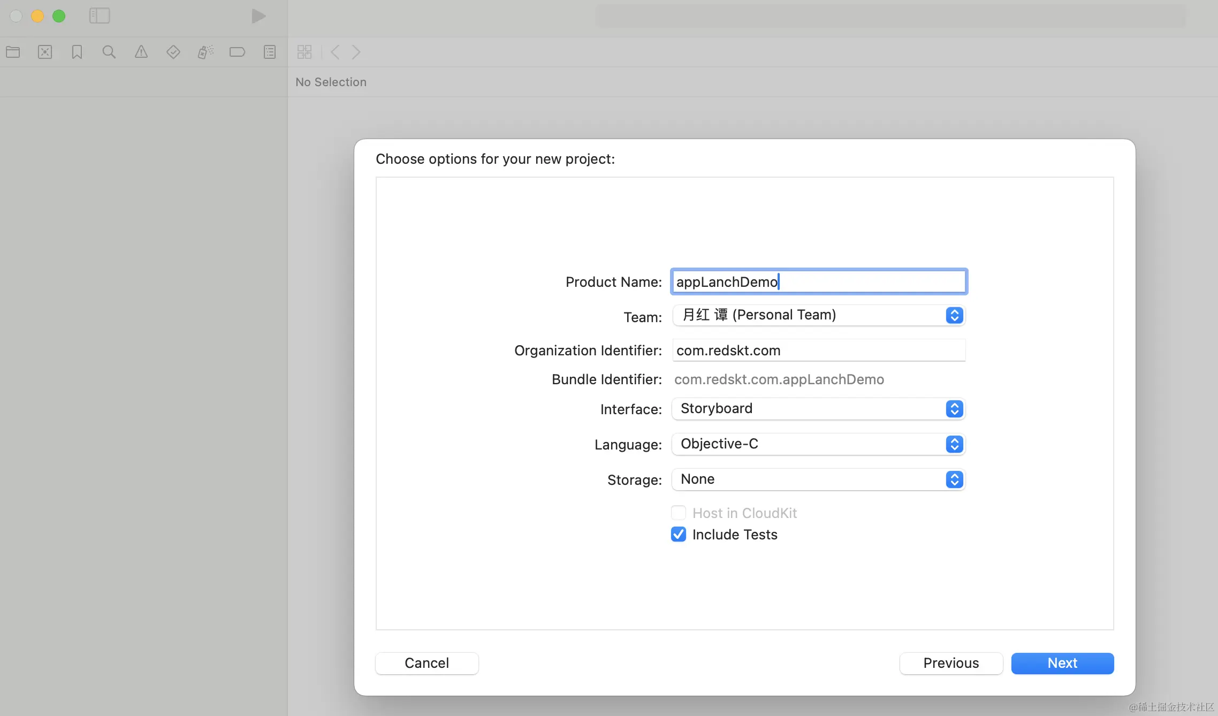Open the test navigator diamond icon
Screen dimensions: 1218x716
coord(173,52)
